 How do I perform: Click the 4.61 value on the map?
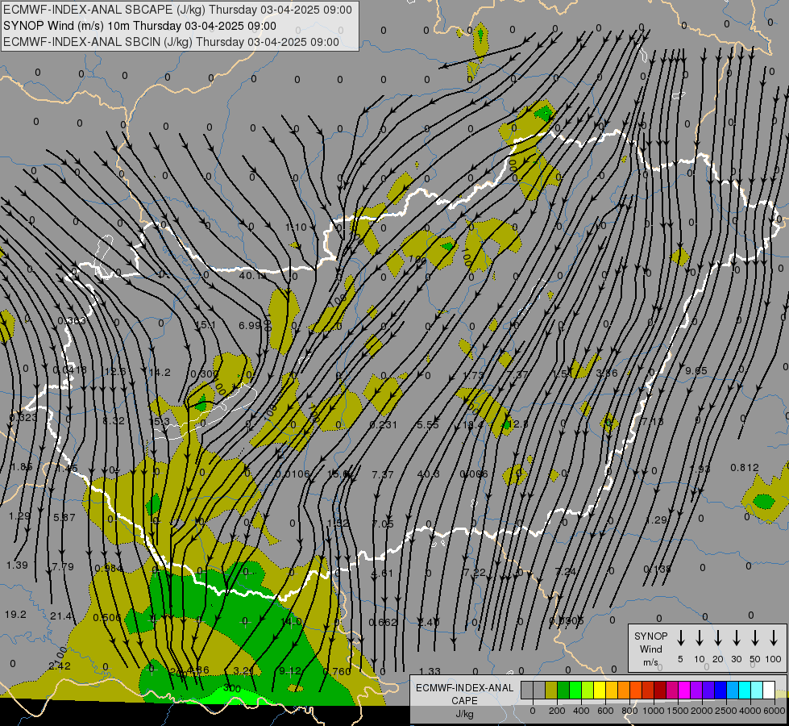382,574
